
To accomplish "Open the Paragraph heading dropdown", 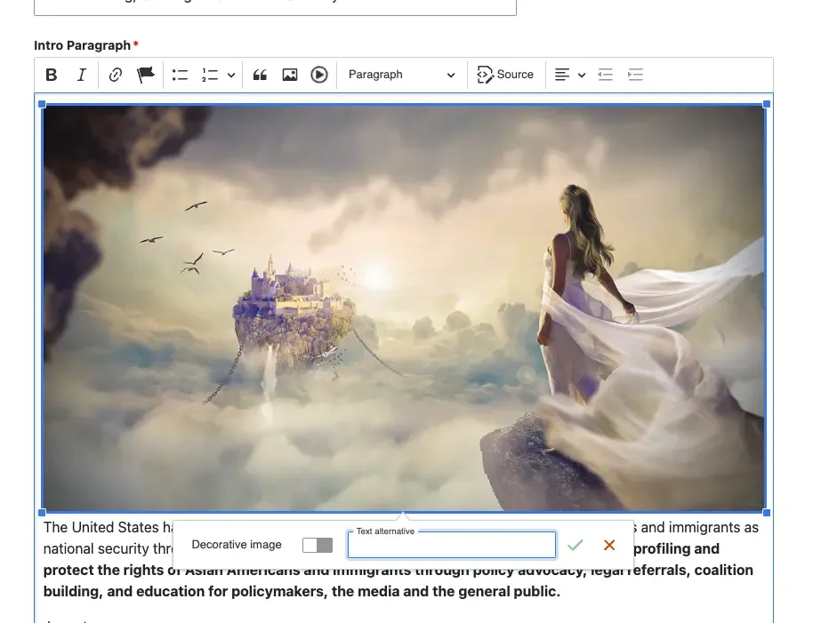I will (x=401, y=75).
